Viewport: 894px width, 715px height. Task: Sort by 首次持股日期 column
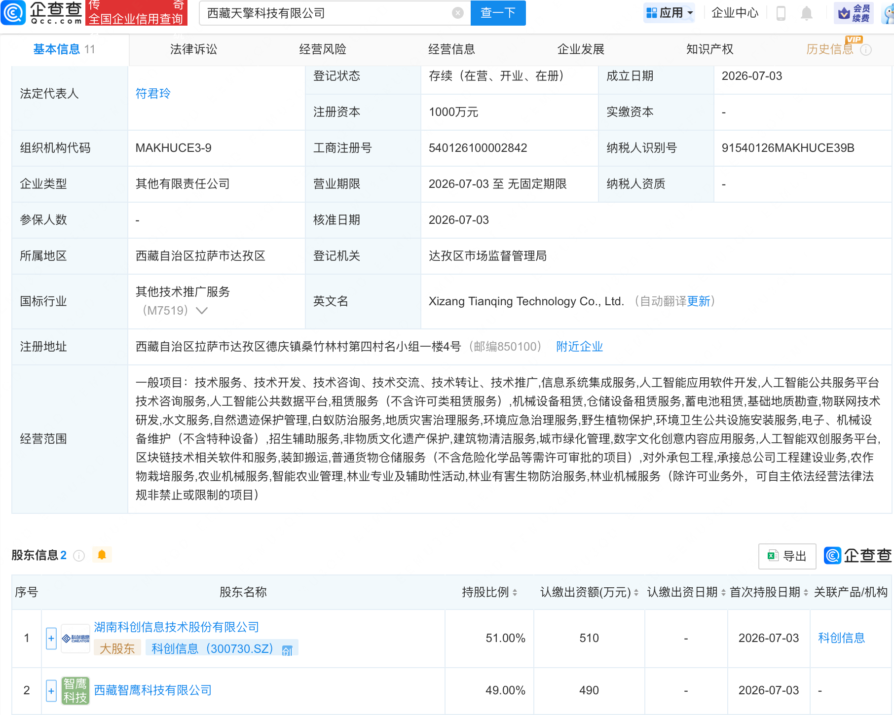(806, 593)
